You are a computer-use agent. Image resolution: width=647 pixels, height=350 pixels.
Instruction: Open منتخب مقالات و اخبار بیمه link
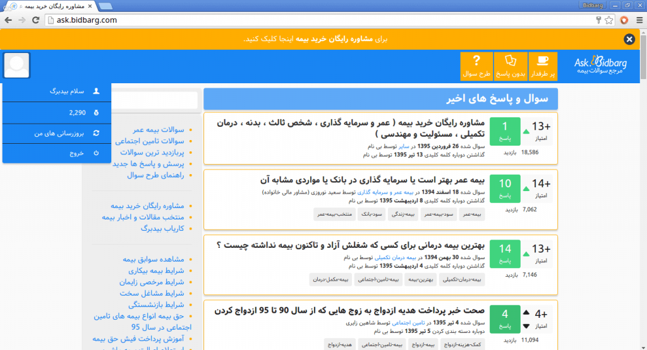(x=143, y=217)
